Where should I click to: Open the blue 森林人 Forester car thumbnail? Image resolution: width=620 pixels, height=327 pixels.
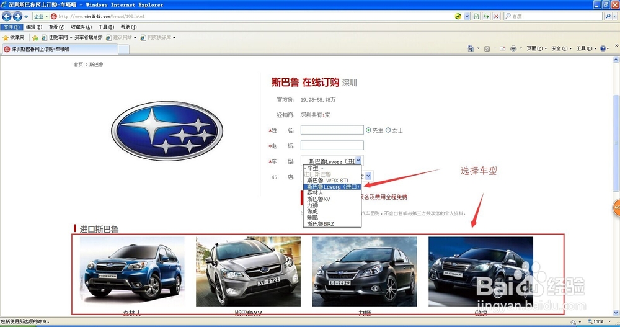(x=132, y=272)
